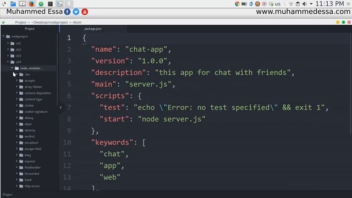Viewport: 352px width, 198px height.
Task: Open the Facebook icon next to Muhammed Essa
Action: pyautogui.click(x=67, y=12)
